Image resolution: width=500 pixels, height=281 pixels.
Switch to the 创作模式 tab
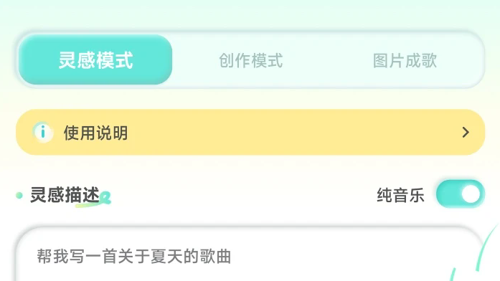coord(250,60)
